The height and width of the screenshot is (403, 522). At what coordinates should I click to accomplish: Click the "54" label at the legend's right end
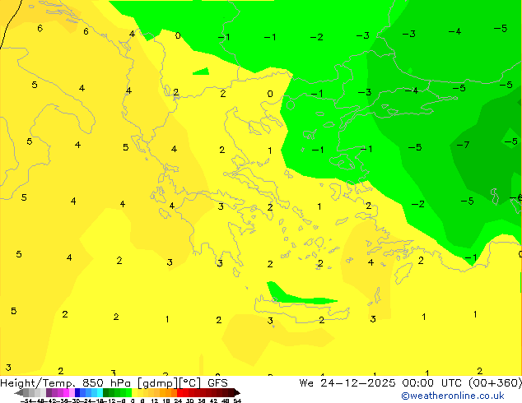pos(237,401)
